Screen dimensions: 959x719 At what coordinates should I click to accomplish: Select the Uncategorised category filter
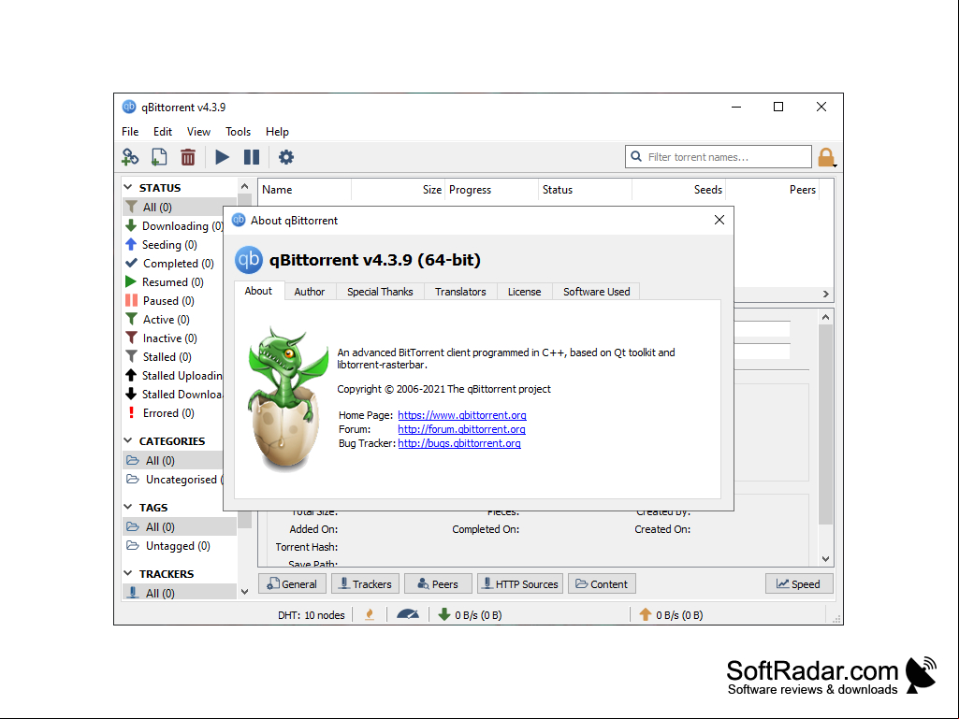click(174, 480)
